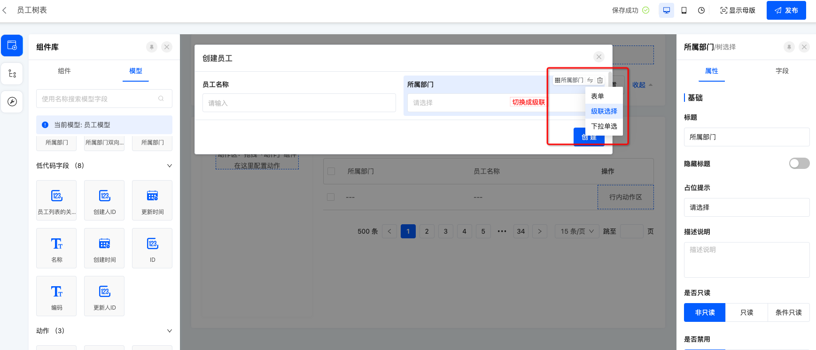Click the delete trash icon beside 所属部门 tag
This screenshot has height=350, width=816.
pyautogui.click(x=600, y=80)
